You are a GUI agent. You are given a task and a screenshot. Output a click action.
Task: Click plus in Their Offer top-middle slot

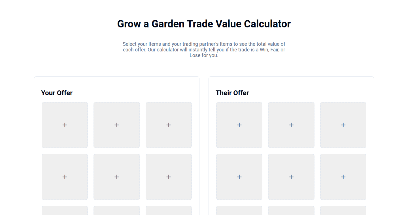click(x=291, y=125)
